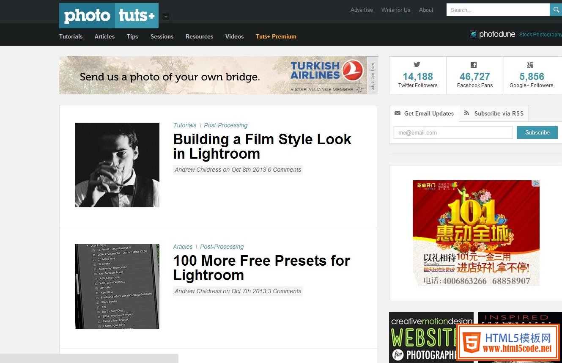This screenshot has height=363, width=562.
Task: Click inside the Search field
Action: coord(498,10)
